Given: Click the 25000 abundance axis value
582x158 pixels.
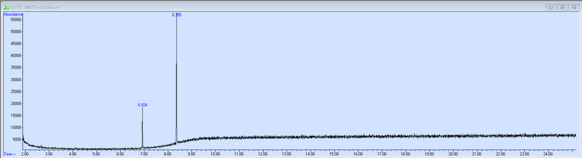Looking at the screenshot, I should [x=16, y=92].
